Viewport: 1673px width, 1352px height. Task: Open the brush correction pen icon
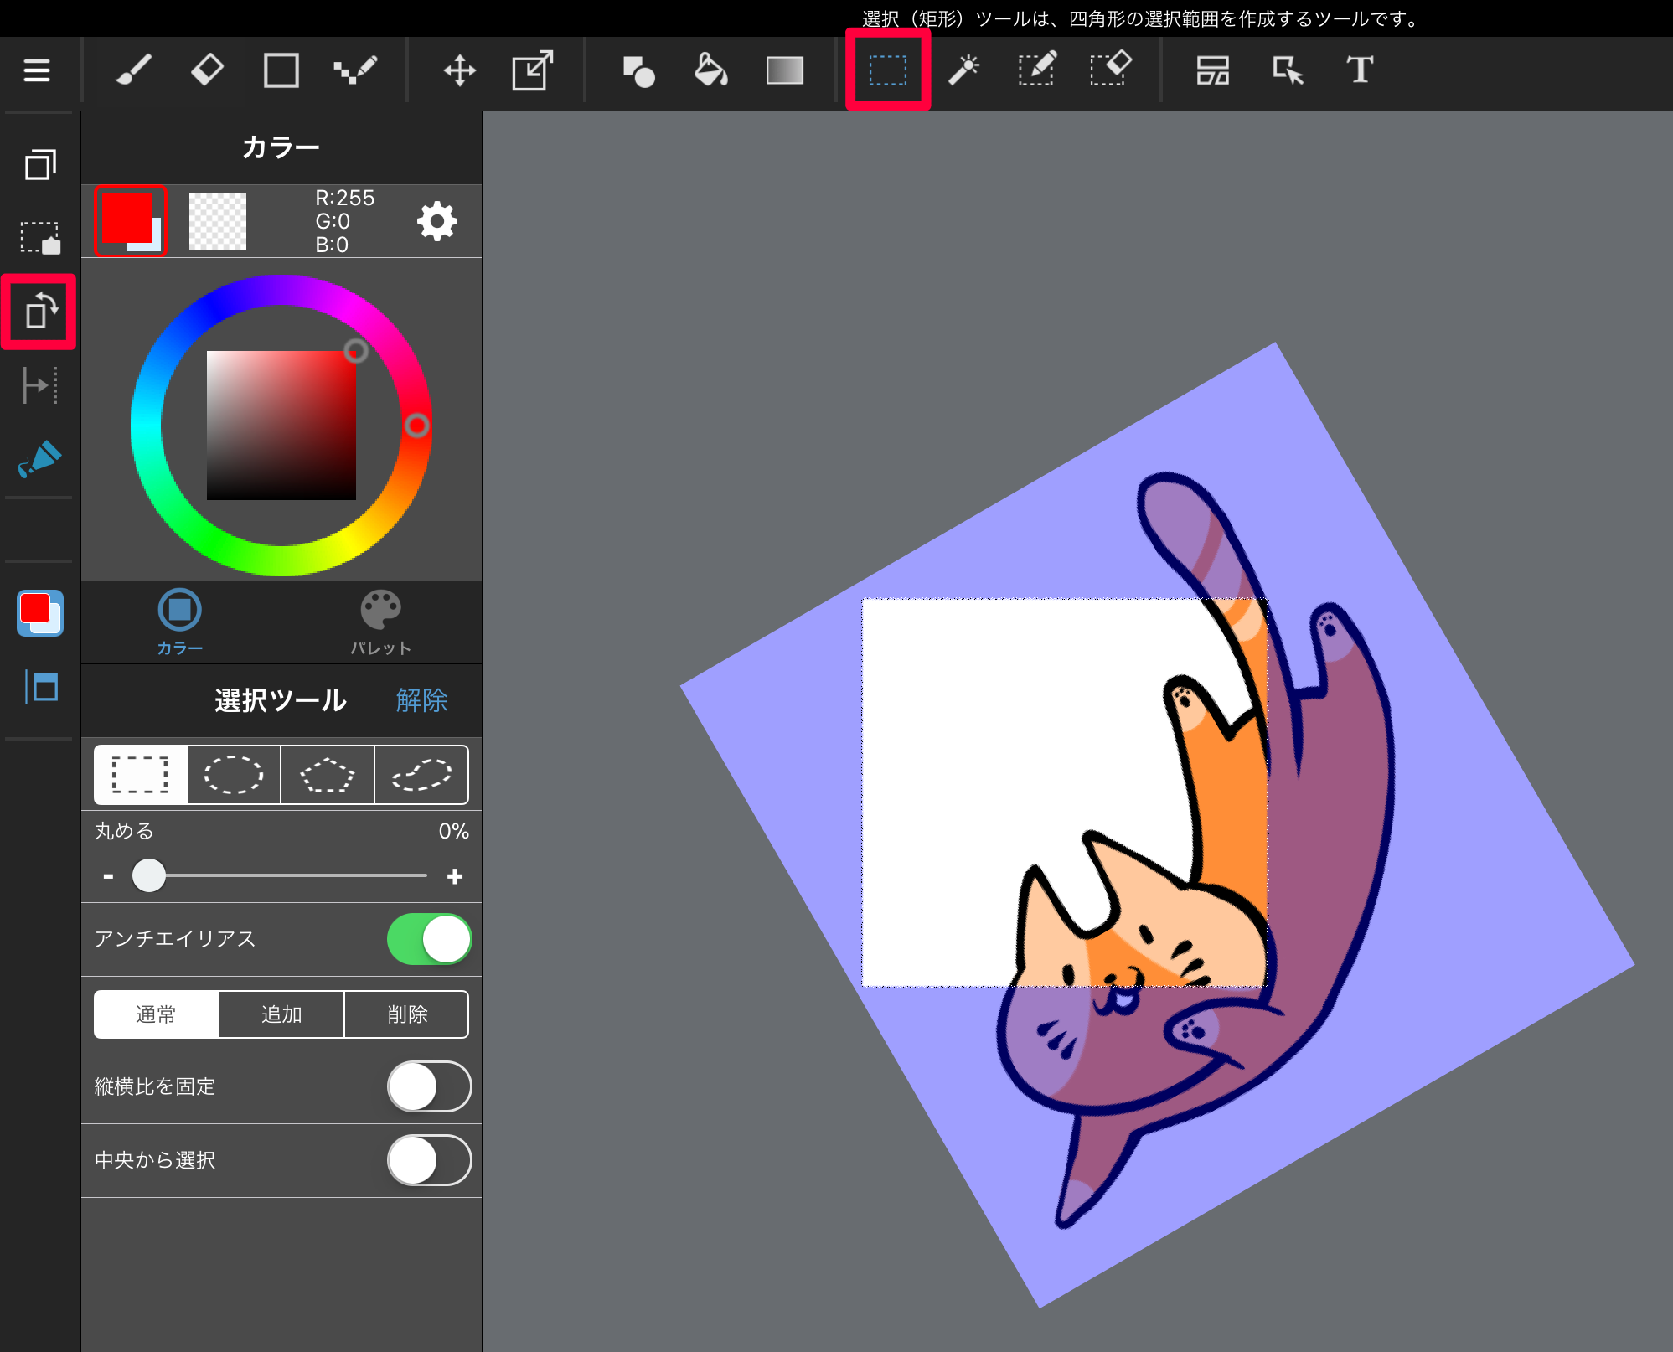(39, 458)
